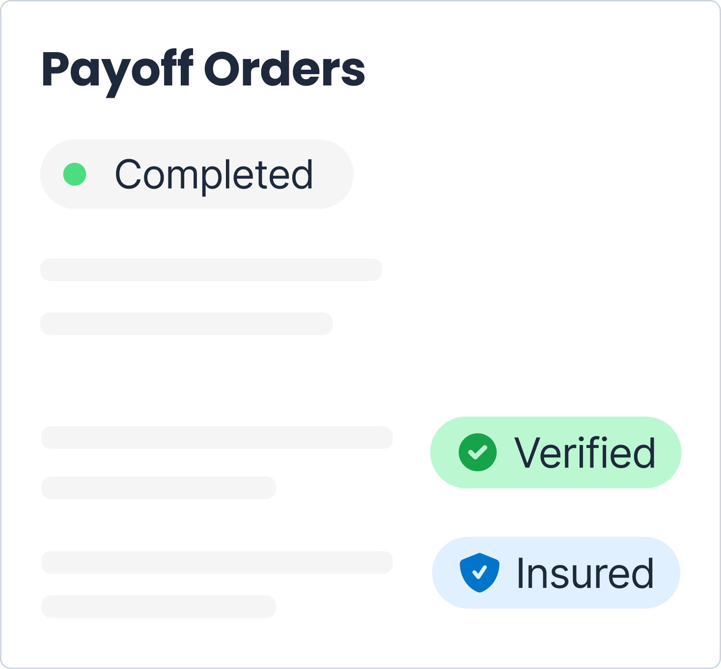The height and width of the screenshot is (669, 721).
Task: Click the bottom short placeholder bar
Action: point(159,607)
